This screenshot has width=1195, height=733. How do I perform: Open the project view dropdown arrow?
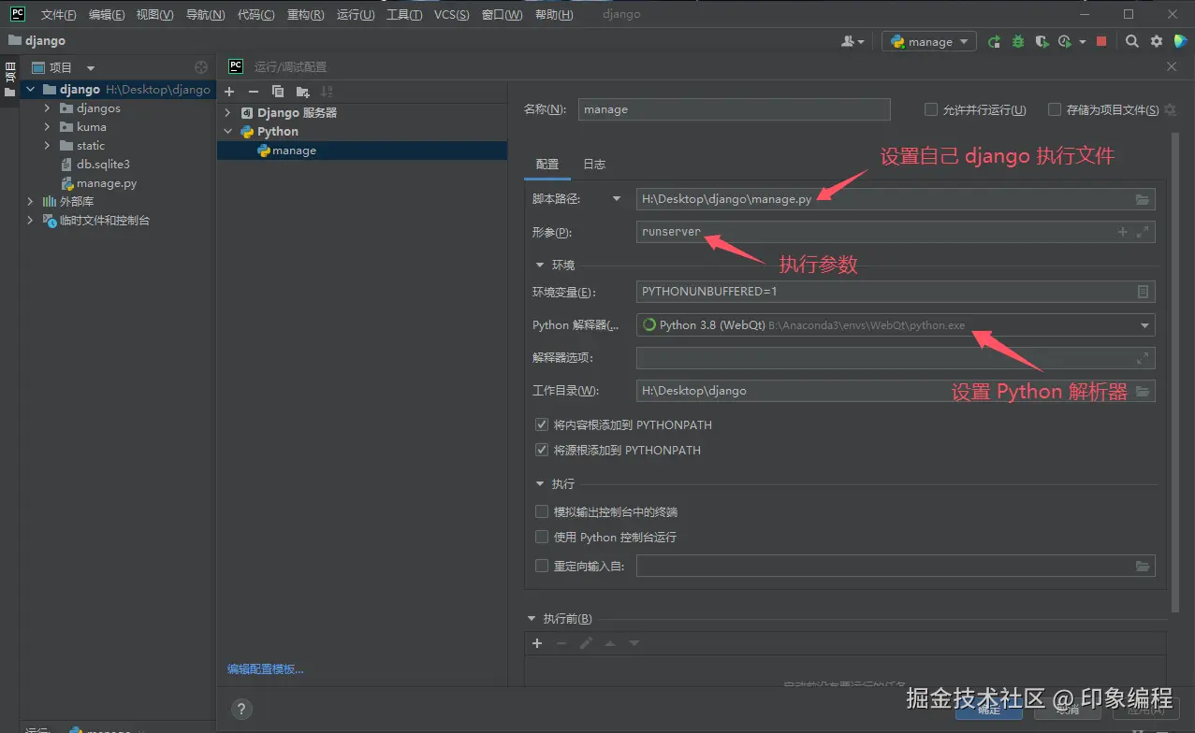click(91, 68)
